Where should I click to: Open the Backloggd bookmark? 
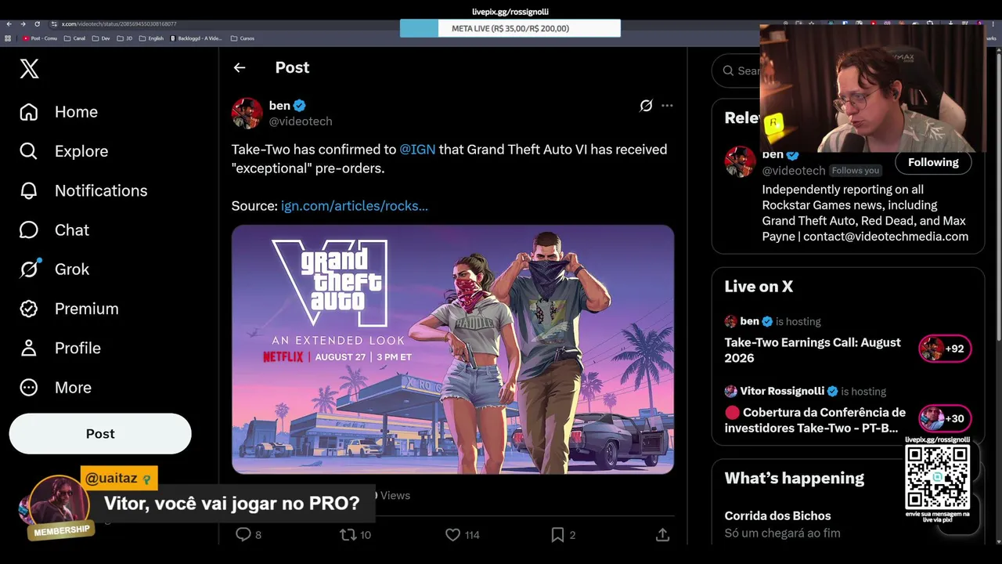[196, 38]
